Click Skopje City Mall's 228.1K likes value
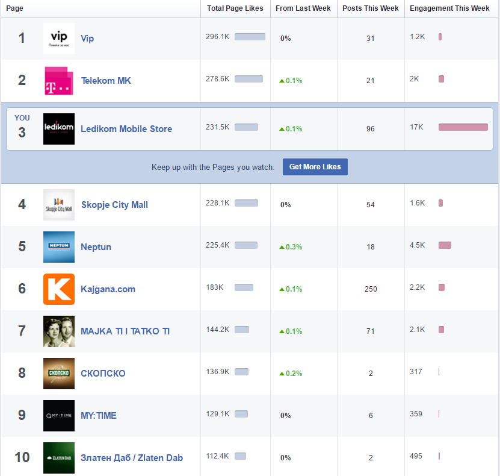 [217, 203]
